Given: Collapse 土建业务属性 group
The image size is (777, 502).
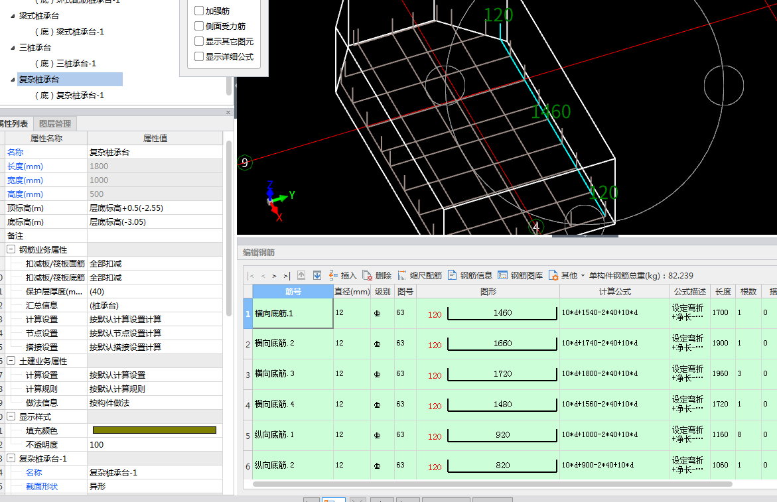Looking at the screenshot, I should [x=11, y=361].
